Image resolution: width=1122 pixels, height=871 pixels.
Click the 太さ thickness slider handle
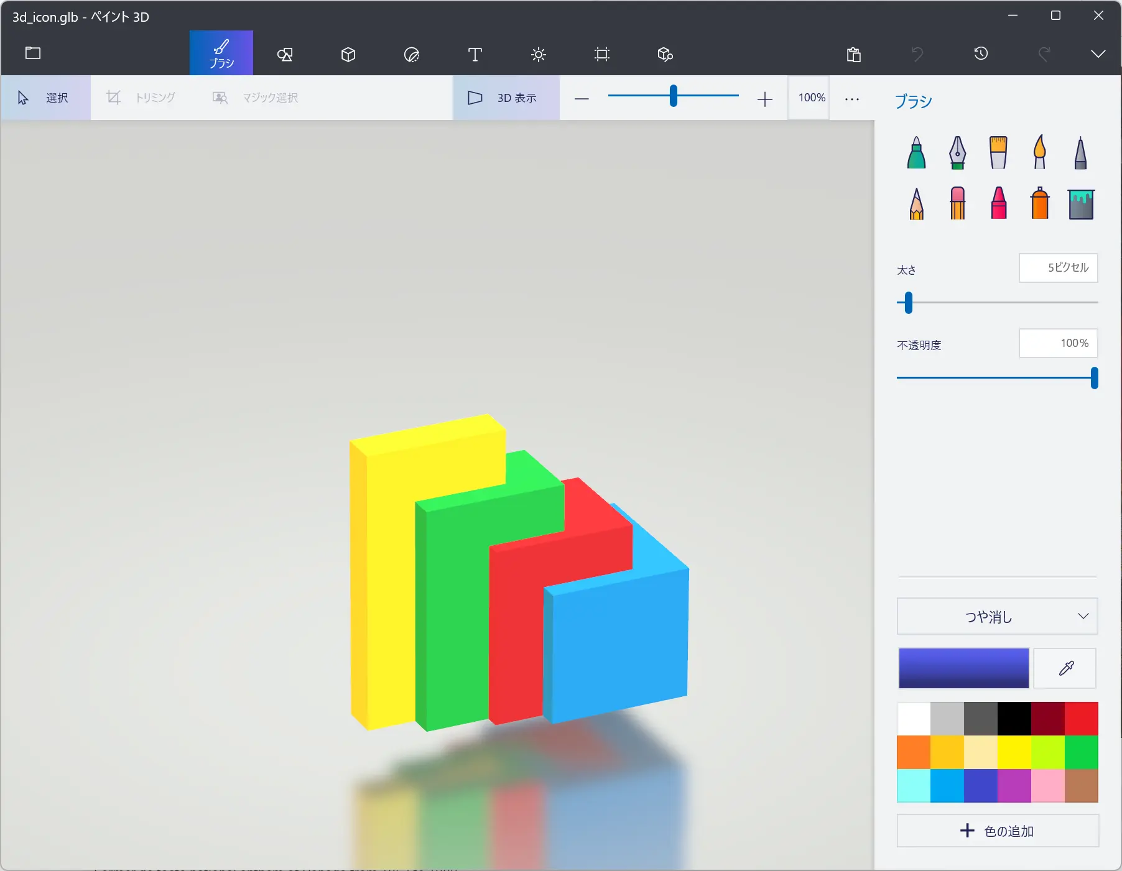pos(909,303)
